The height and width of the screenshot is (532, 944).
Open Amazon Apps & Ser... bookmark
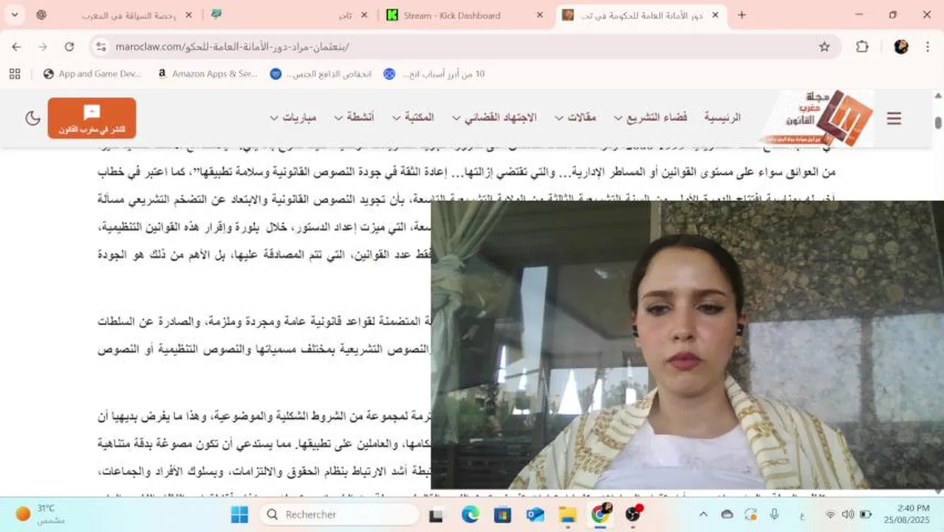[x=207, y=74]
